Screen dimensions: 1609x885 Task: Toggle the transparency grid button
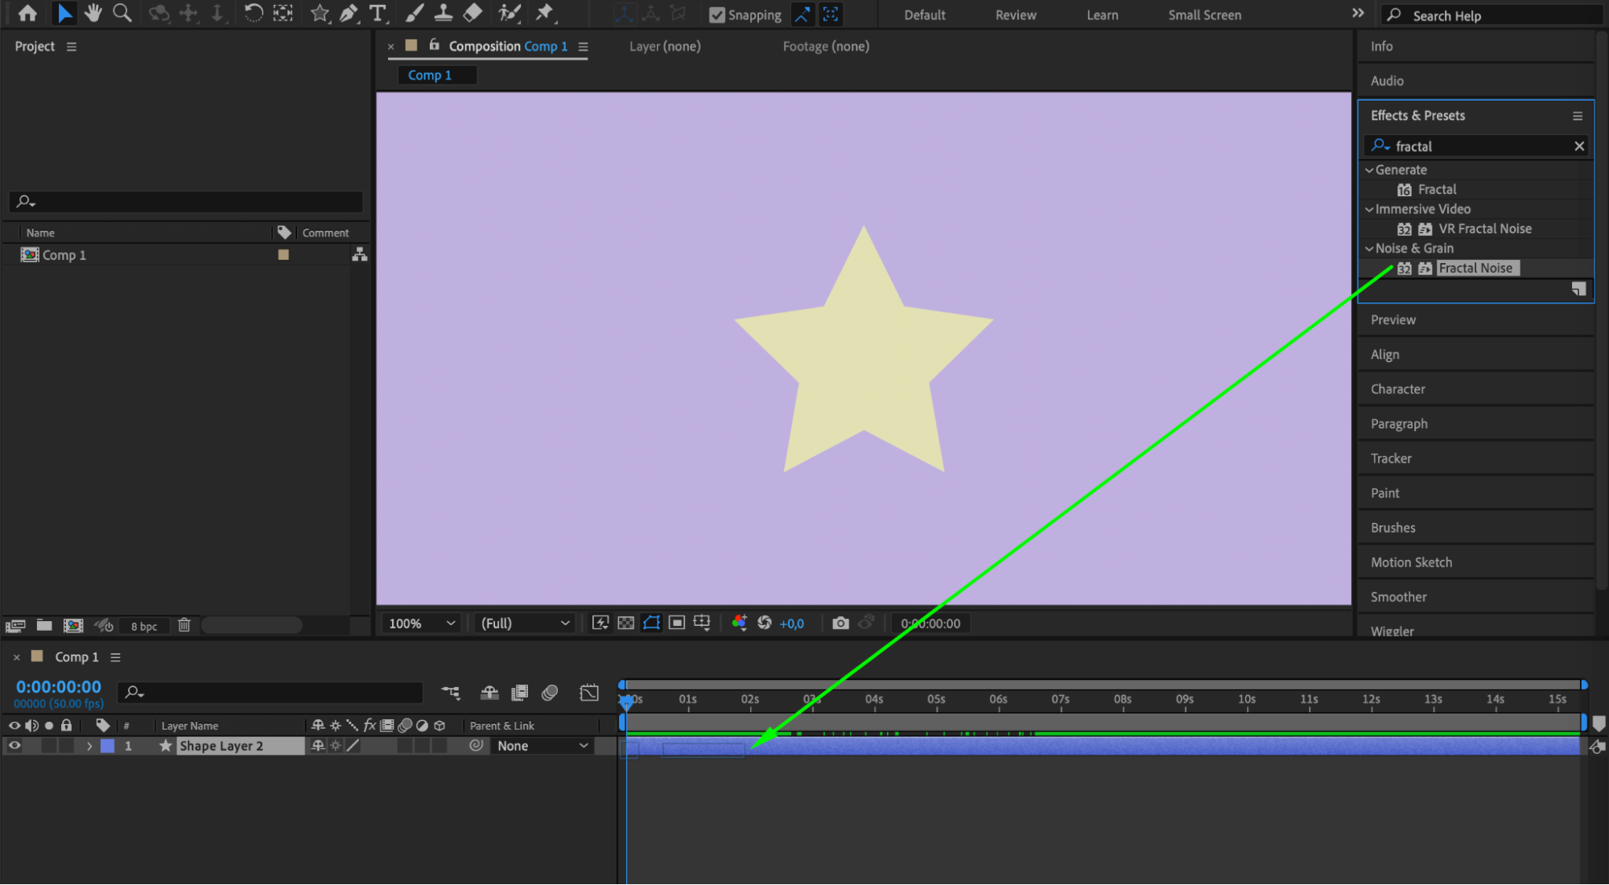(x=625, y=624)
